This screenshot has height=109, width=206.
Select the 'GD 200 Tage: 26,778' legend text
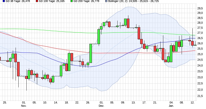86,1
